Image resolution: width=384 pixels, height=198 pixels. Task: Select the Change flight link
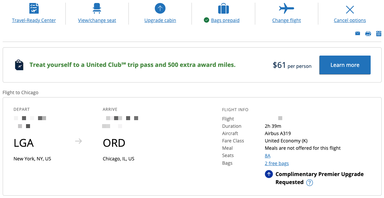pyautogui.click(x=287, y=20)
